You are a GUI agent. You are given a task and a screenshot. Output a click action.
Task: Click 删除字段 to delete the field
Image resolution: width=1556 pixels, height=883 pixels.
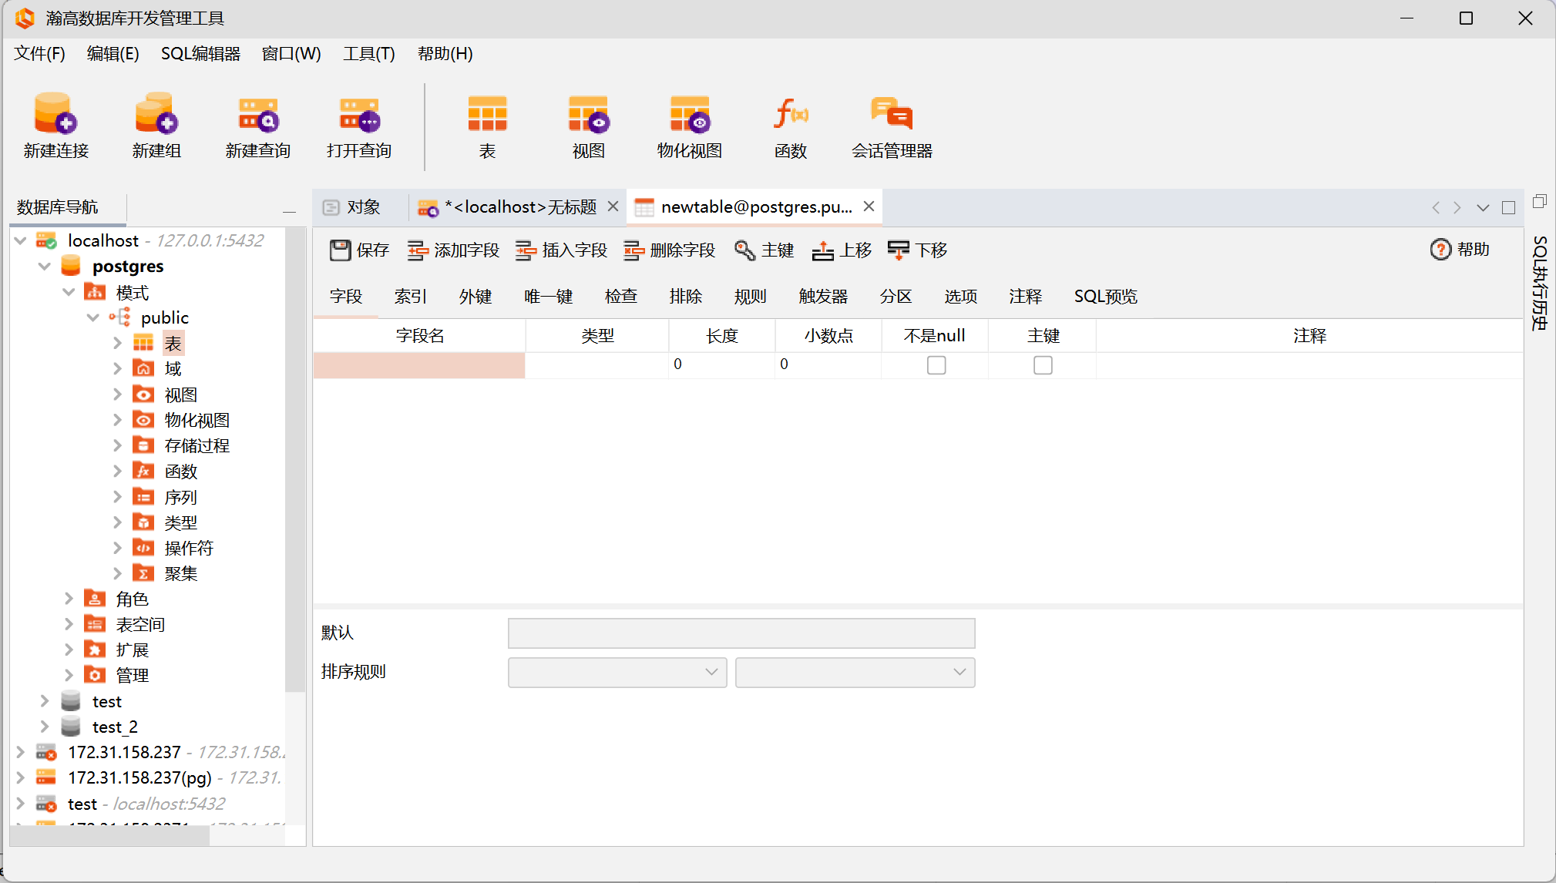(x=669, y=250)
